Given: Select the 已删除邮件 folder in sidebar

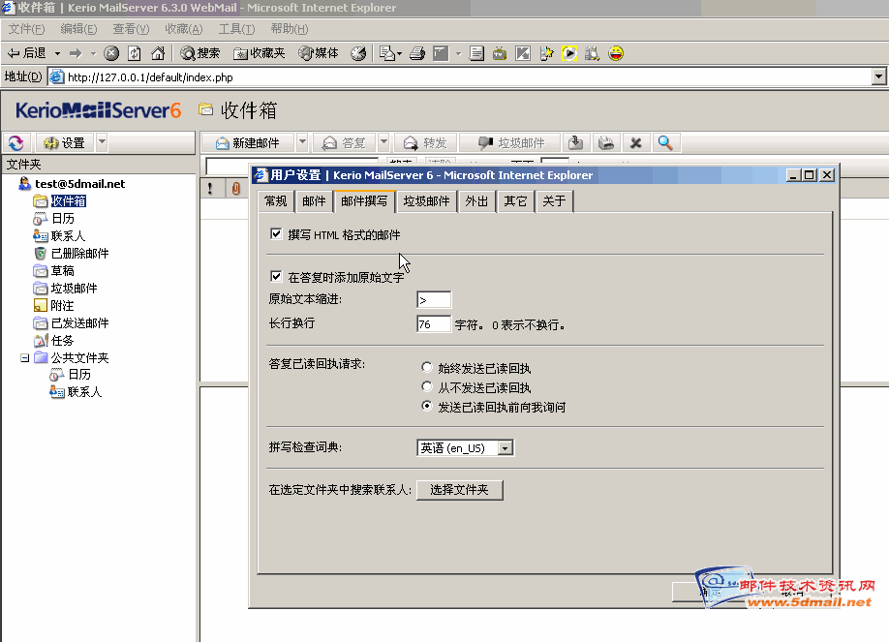Looking at the screenshot, I should (x=79, y=254).
